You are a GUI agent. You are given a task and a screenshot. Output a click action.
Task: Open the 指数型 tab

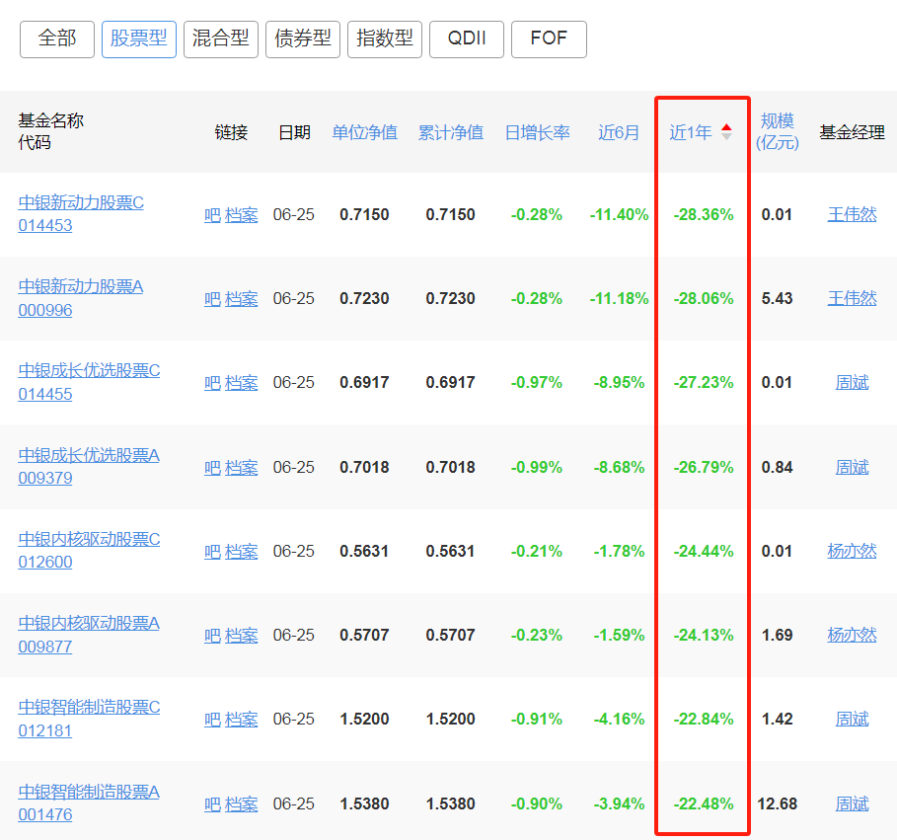pos(385,39)
